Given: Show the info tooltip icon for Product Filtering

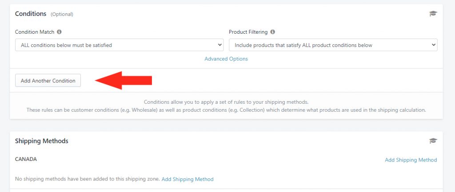Looking at the screenshot, I should 272,32.
